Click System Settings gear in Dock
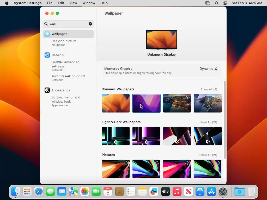This screenshot has height=200, width=267. 223,191
